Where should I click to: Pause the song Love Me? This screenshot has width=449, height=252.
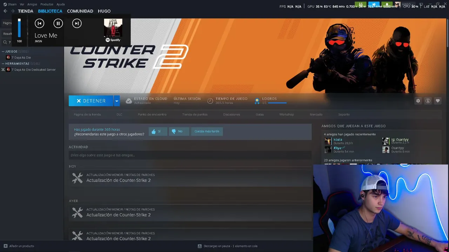point(58,23)
